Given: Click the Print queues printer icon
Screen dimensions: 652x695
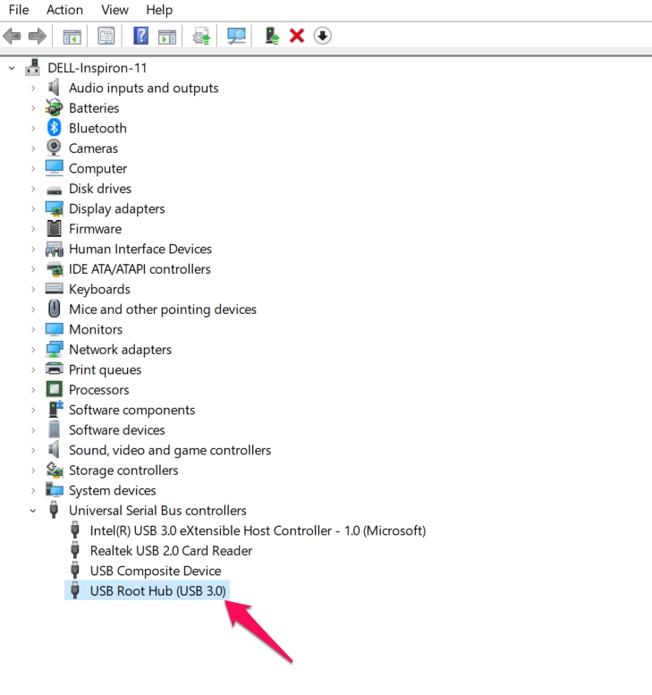Looking at the screenshot, I should click(x=54, y=369).
